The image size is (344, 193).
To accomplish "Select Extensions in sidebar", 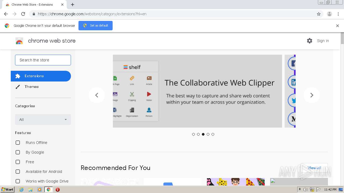I will [41, 76].
